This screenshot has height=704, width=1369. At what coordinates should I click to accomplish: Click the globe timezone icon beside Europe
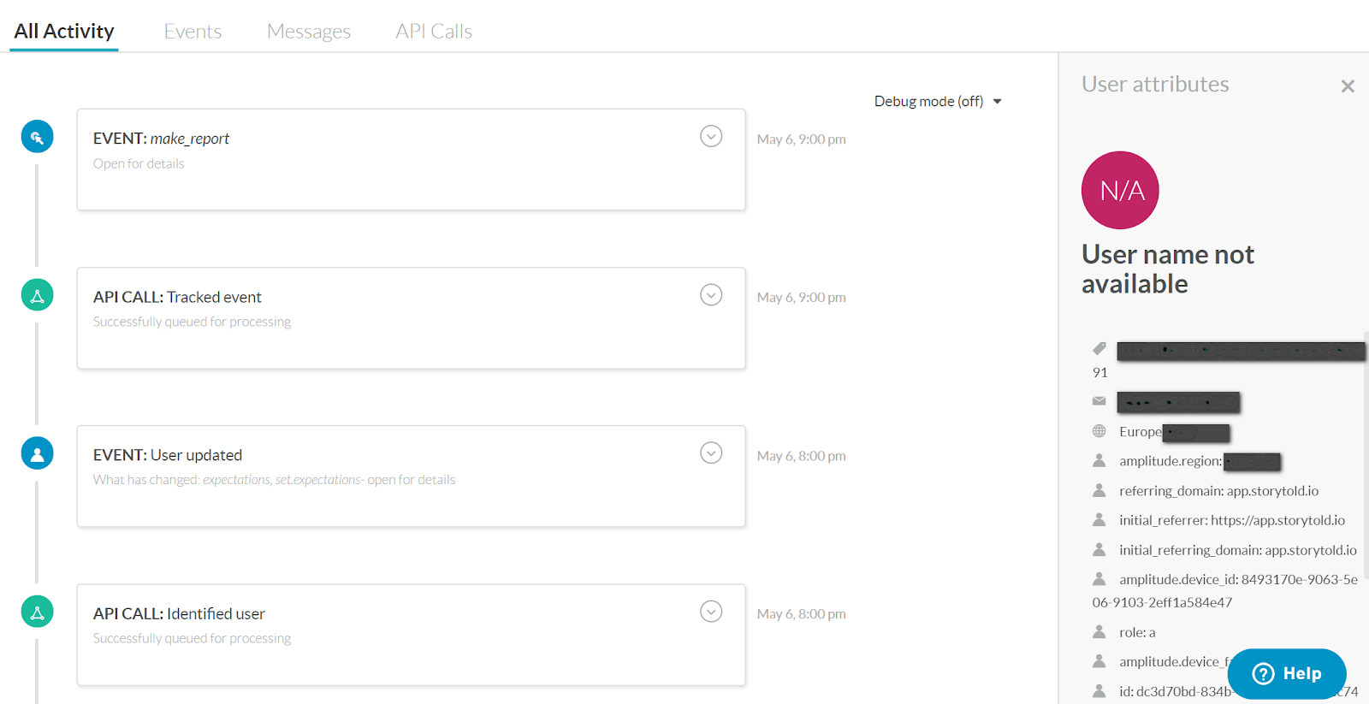click(1099, 431)
